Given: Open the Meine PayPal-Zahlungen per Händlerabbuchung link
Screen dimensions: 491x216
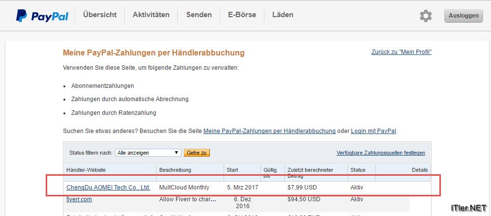Looking at the screenshot, I should coord(270,131).
